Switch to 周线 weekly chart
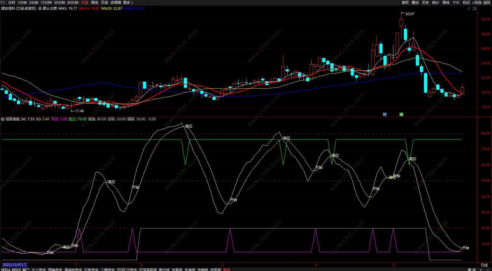Viewport: 492px width, 271px height. click(95, 3)
